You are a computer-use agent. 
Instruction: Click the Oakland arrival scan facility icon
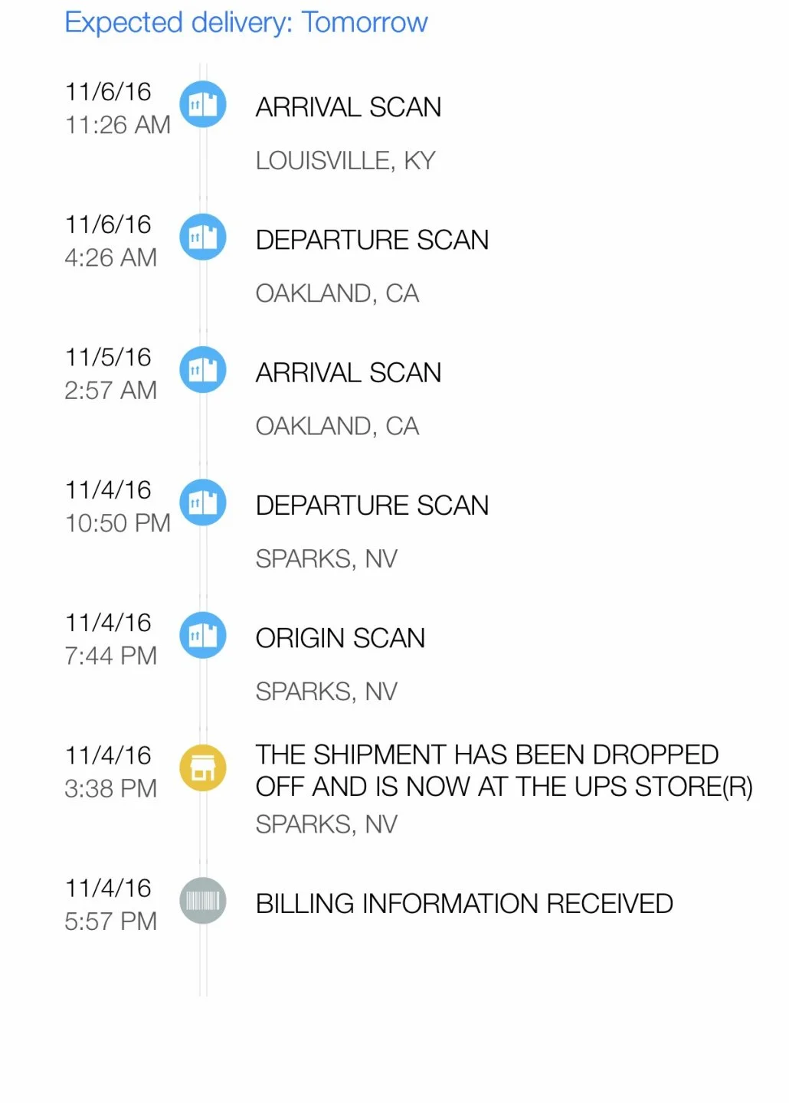203,370
